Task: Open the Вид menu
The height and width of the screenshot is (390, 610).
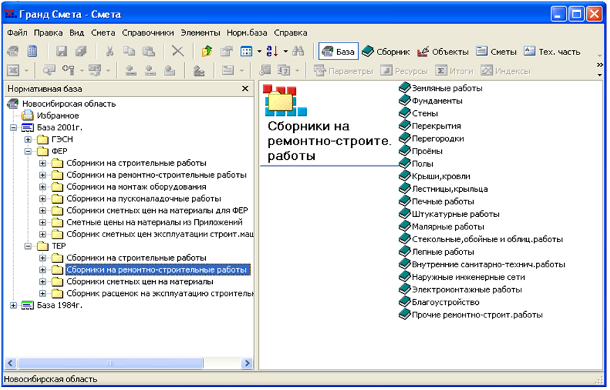Action: coord(77,33)
